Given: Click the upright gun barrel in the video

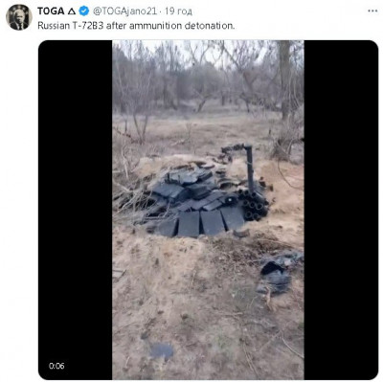Looking at the screenshot, I should [x=249, y=168].
